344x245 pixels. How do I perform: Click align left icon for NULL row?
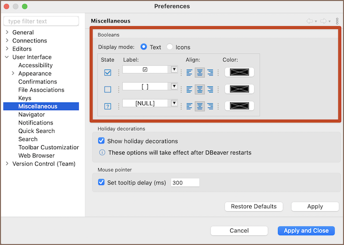coord(190,106)
